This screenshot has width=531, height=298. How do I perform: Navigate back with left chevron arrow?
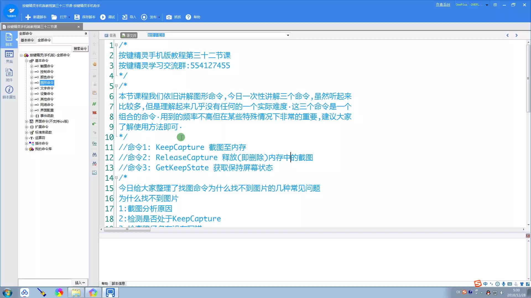pos(507,35)
